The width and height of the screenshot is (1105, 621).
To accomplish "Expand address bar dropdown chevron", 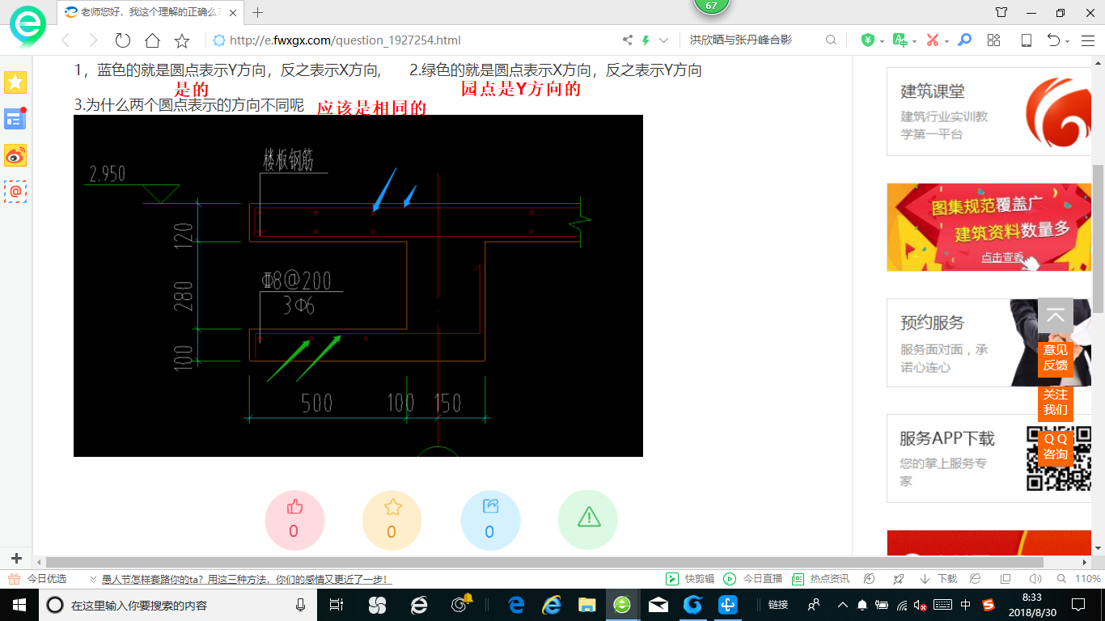I will pos(664,40).
